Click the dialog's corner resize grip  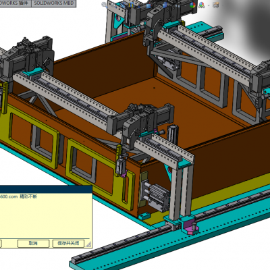(x=88, y=244)
